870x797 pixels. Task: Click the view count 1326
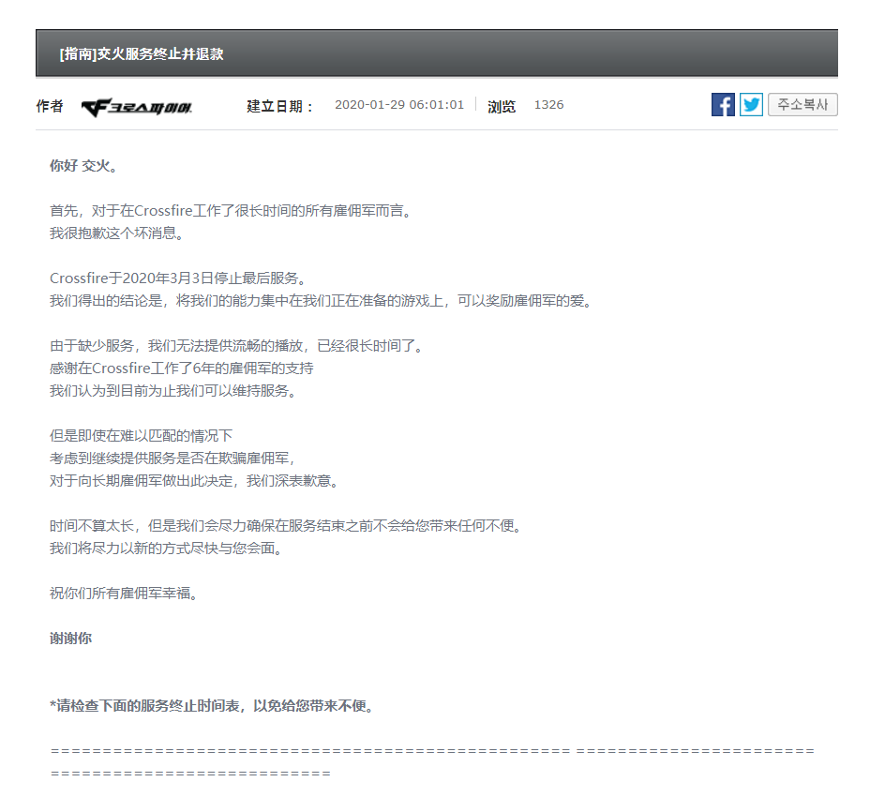(x=548, y=105)
